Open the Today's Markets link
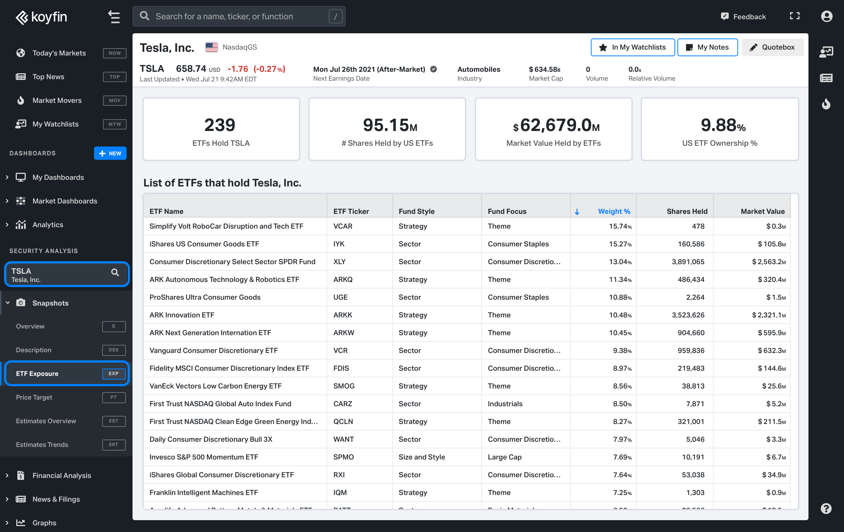The width and height of the screenshot is (844, 532). (x=59, y=53)
